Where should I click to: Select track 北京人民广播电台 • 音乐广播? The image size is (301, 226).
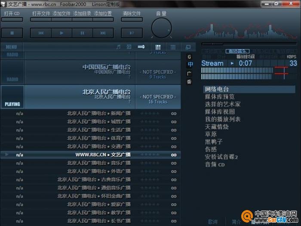pos(90,163)
